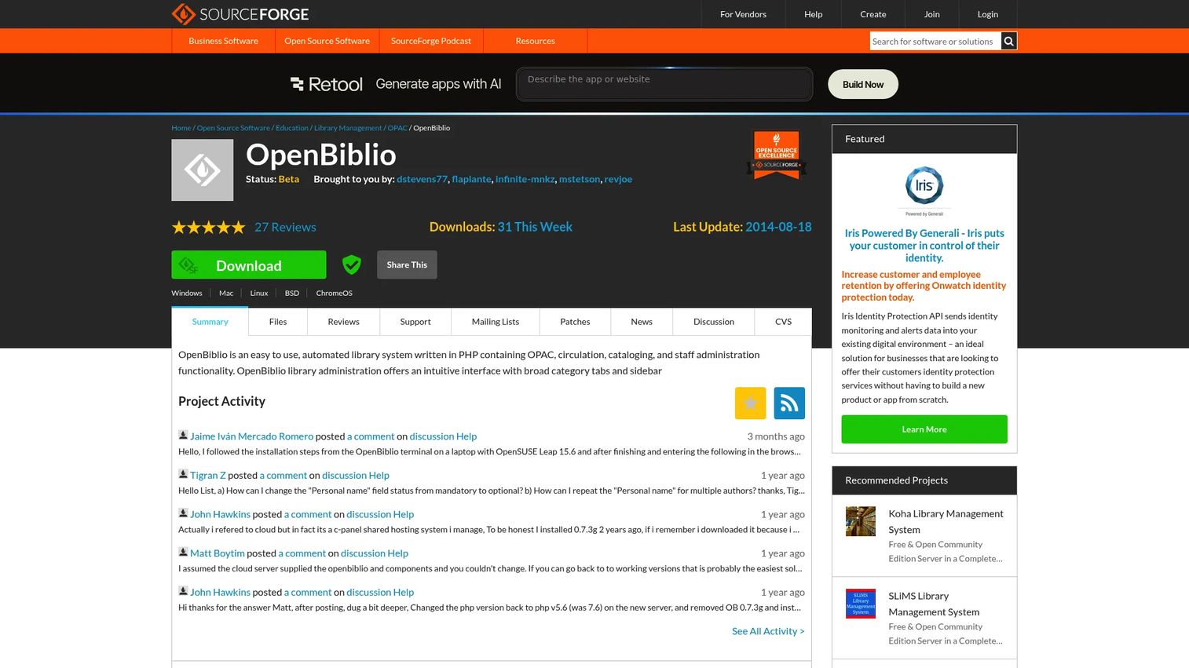The width and height of the screenshot is (1189, 668).
Task: Open the Open Source Software menu
Action: [x=327, y=41]
